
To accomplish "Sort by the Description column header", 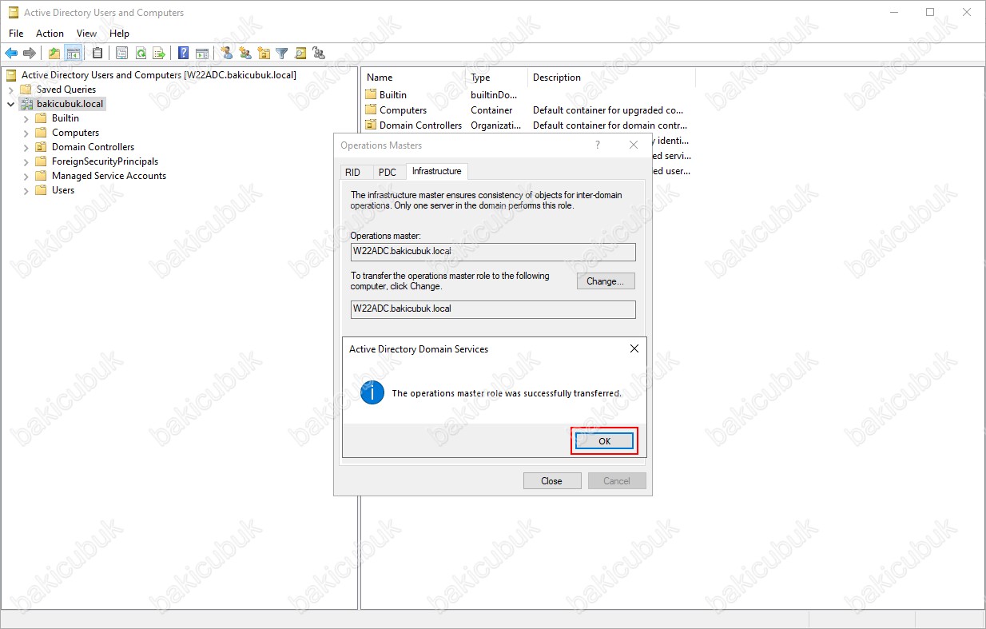I will 612,78.
